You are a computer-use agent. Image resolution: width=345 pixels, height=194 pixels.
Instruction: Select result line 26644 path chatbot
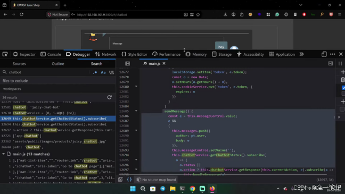coord(57,147)
